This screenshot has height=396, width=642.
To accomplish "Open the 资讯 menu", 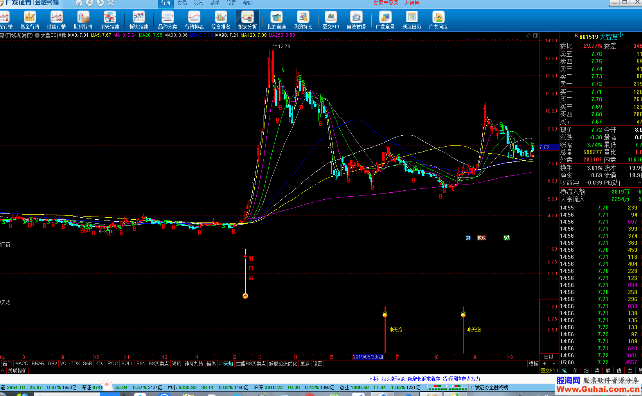I will click(x=198, y=3).
